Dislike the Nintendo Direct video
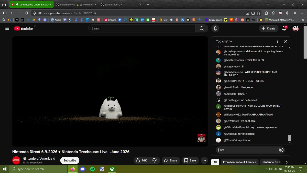 point(155,160)
